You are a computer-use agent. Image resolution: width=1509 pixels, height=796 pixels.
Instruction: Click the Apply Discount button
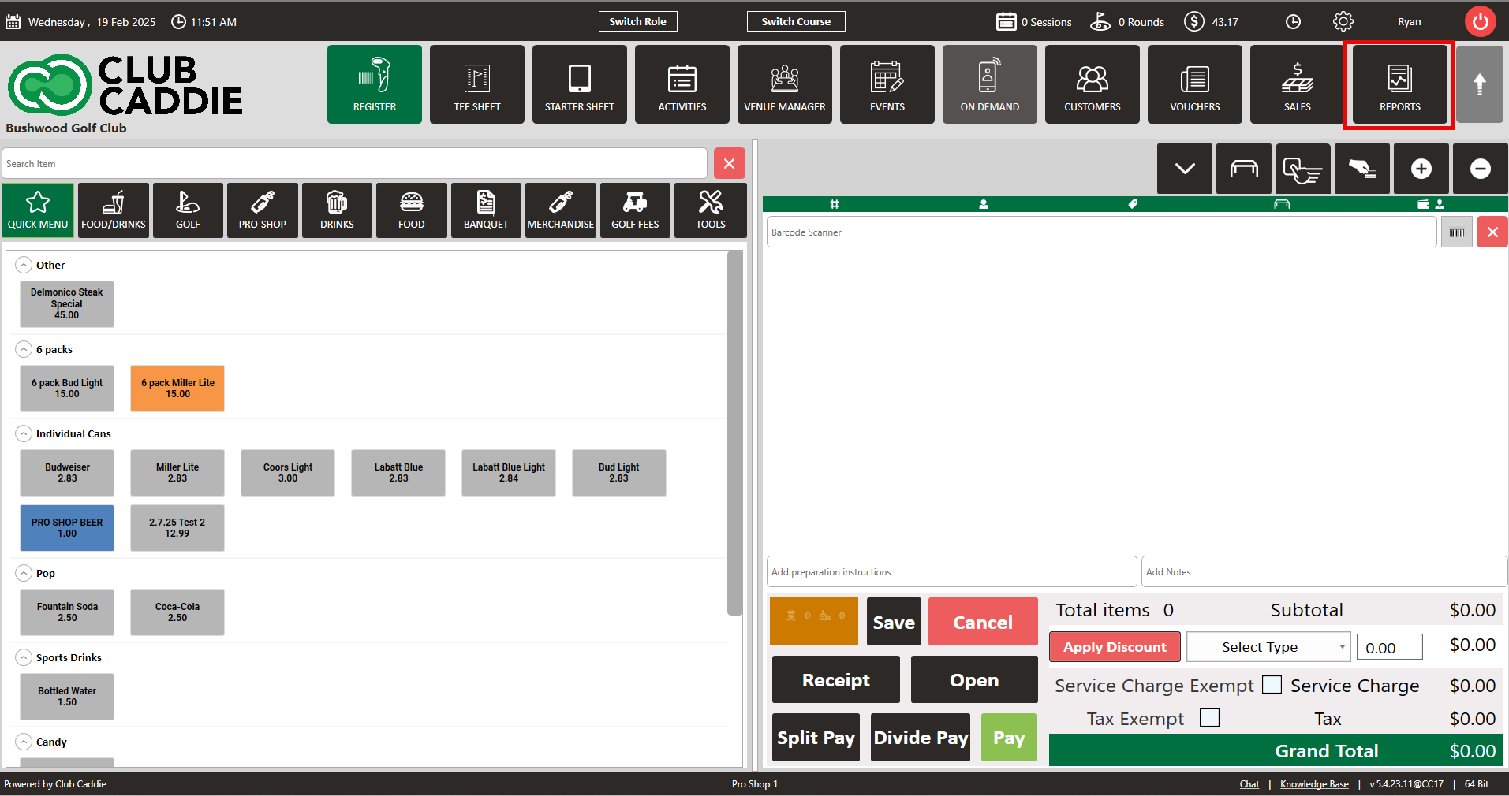1114,647
